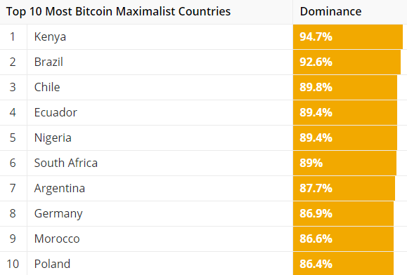407x275 pixels.
Task: Select the Kenya row name
Action: tap(50, 36)
